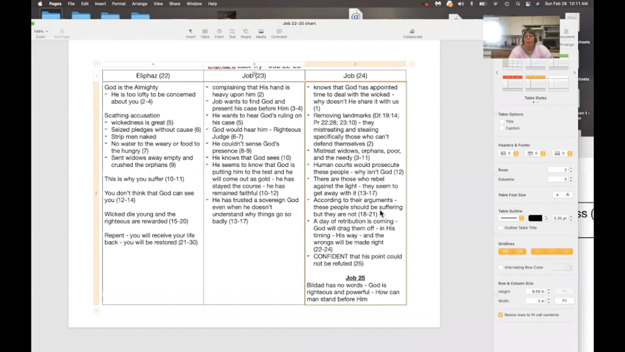This screenshot has height=352, width=625.
Task: Open the Edit menu
Action: click(x=85, y=4)
